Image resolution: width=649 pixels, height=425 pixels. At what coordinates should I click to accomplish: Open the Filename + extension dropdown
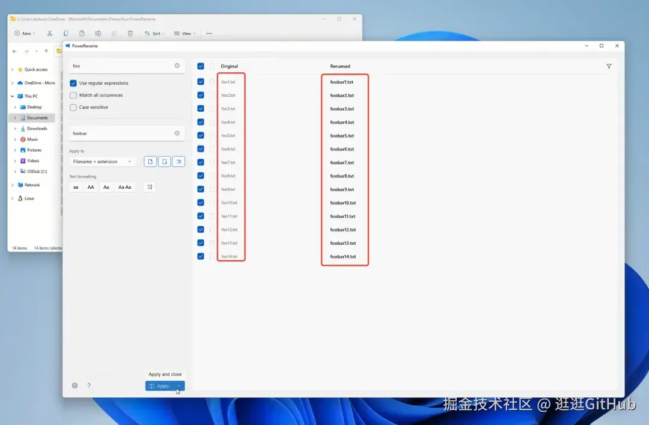click(x=102, y=162)
